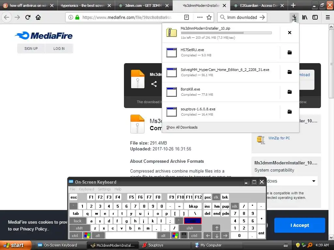Open the Windows start button
This screenshot has height=250, width=334.
(15, 245)
